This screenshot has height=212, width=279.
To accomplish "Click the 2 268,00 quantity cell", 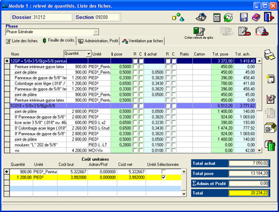I will [77, 128].
